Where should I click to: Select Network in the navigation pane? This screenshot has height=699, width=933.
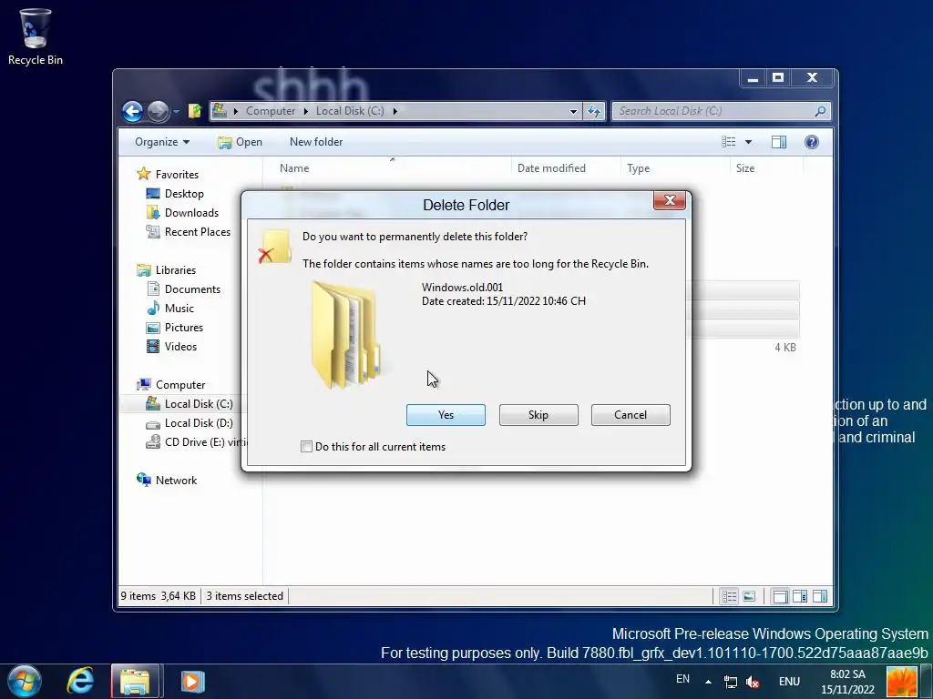click(176, 481)
